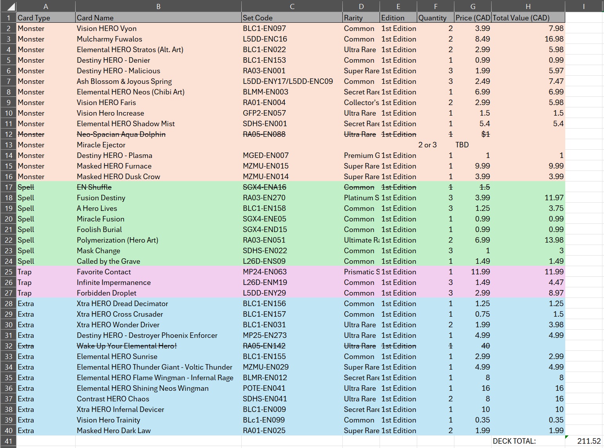Click the select-all corner triangle
604x448 pixels.
[x=8, y=6]
